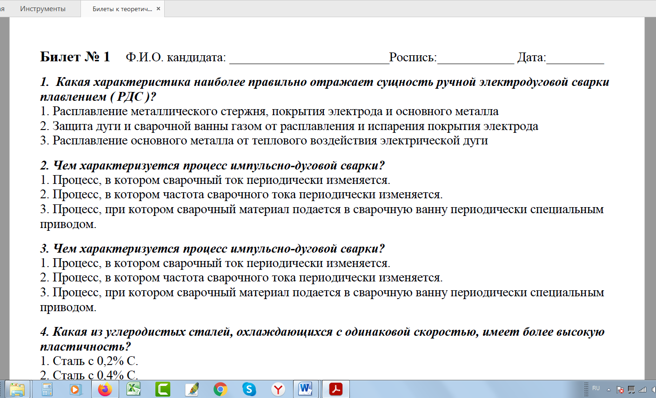Switch to Microsoft Word in the taskbar
Viewport: 656px width, 398px height.
[306, 389]
